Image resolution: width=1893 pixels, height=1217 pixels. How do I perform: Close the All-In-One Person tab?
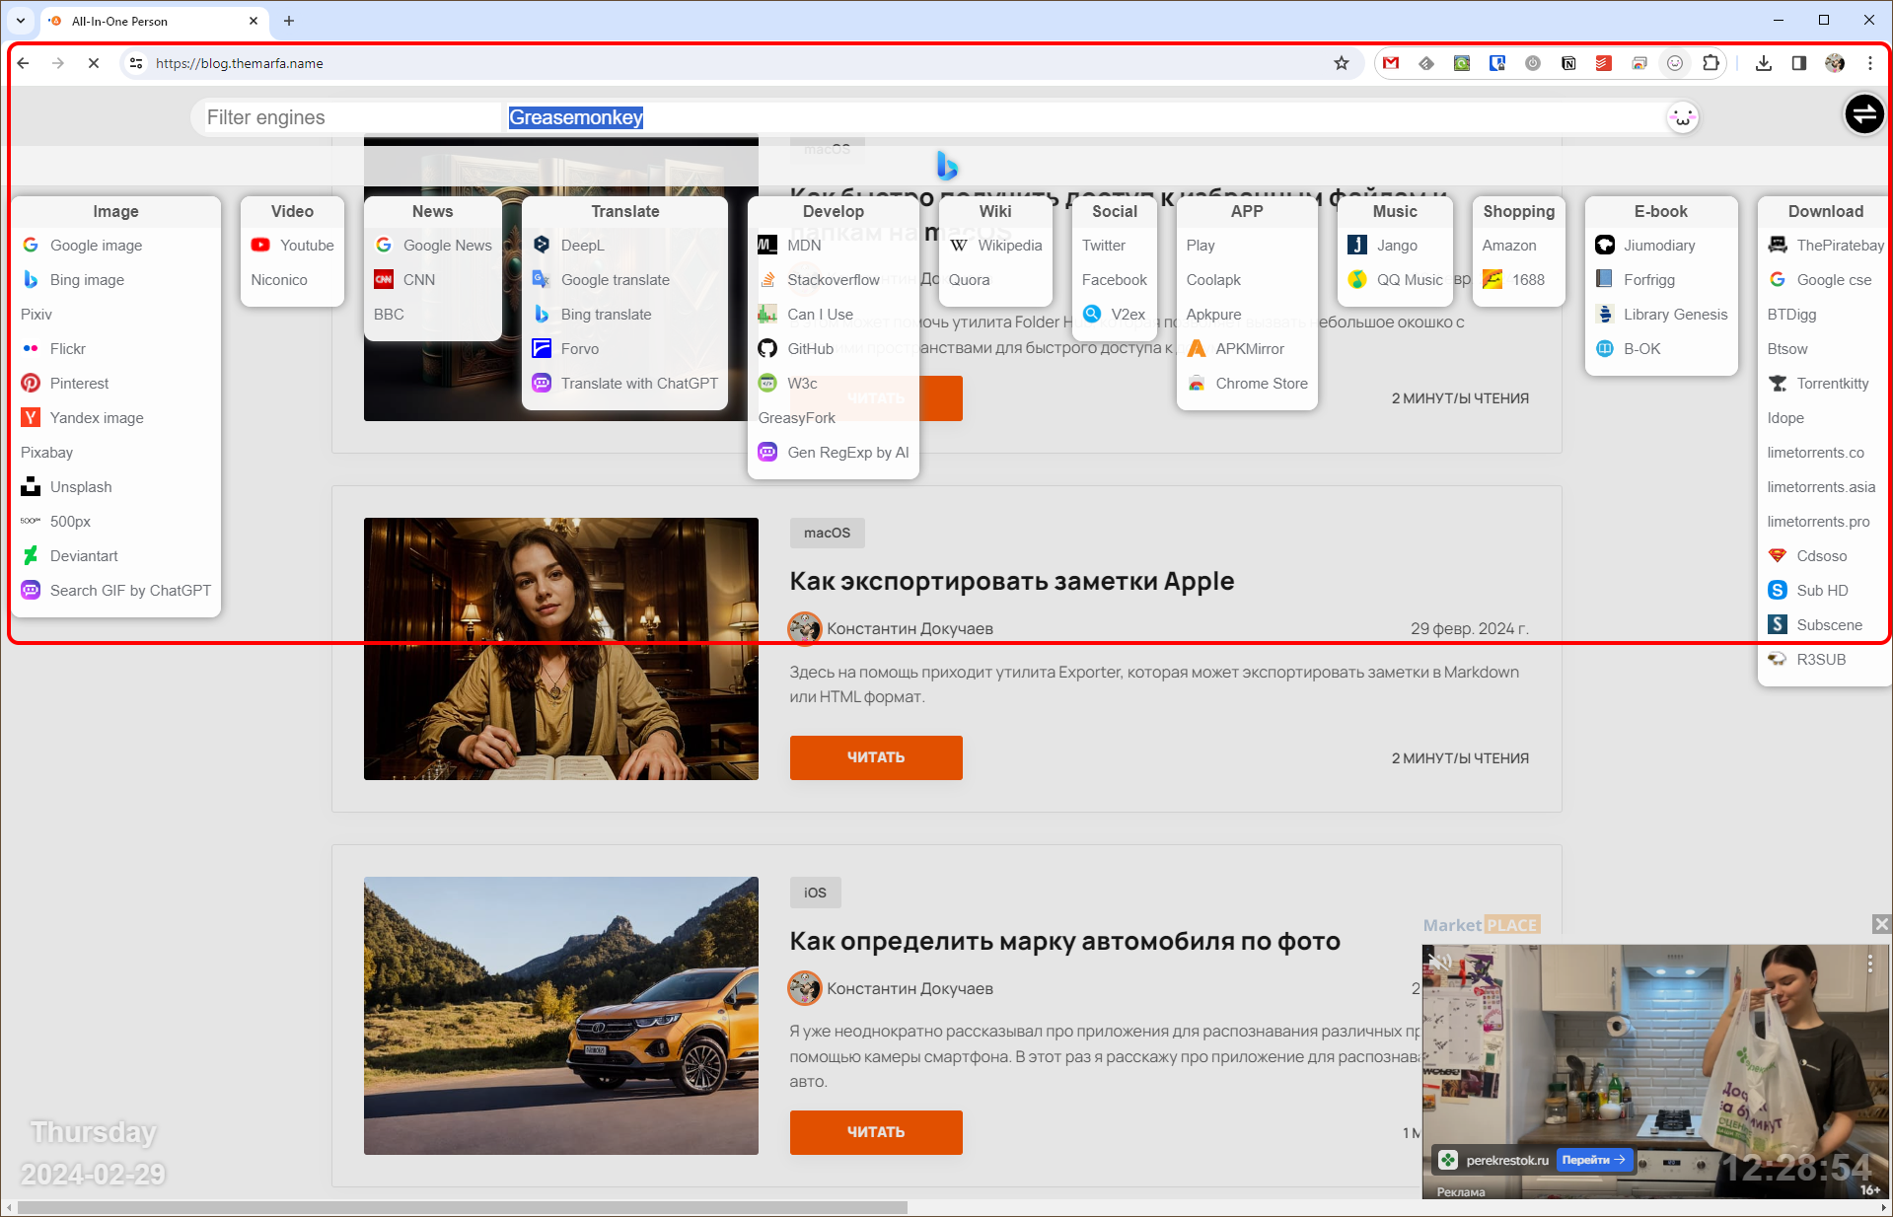(254, 21)
